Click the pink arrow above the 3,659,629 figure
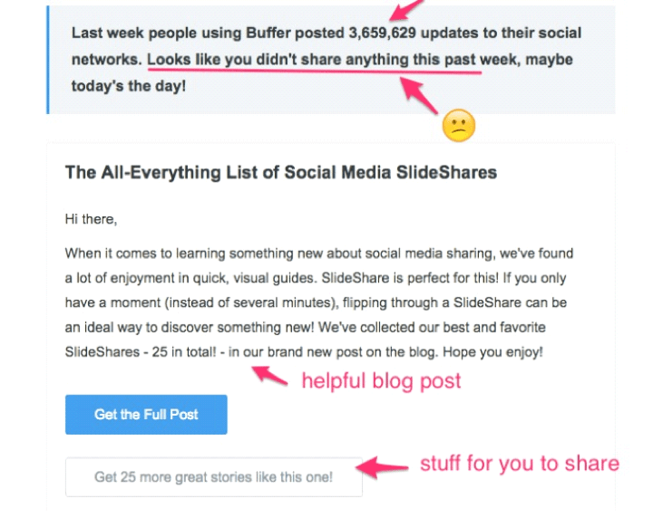 [x=401, y=9]
